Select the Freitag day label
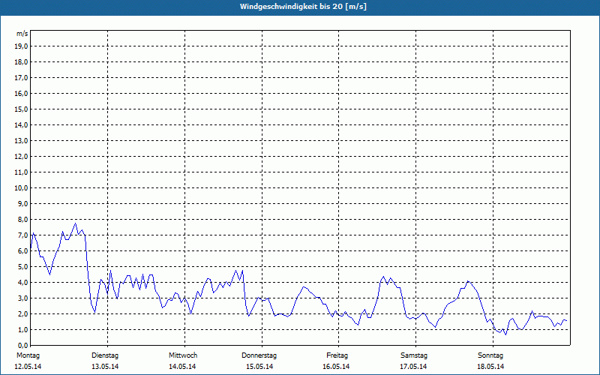The height and width of the screenshot is (375, 600). coord(337,355)
